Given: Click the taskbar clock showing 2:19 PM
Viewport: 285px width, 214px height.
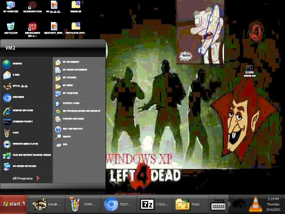Looking at the screenshot, I should [x=273, y=199].
